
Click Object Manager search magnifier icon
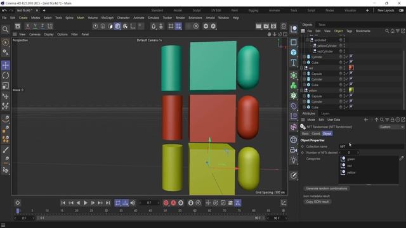click(387, 31)
